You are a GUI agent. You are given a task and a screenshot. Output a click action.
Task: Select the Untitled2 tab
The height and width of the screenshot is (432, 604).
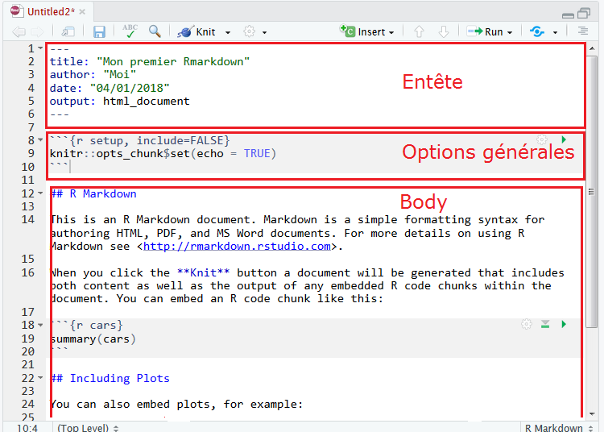tap(51, 11)
